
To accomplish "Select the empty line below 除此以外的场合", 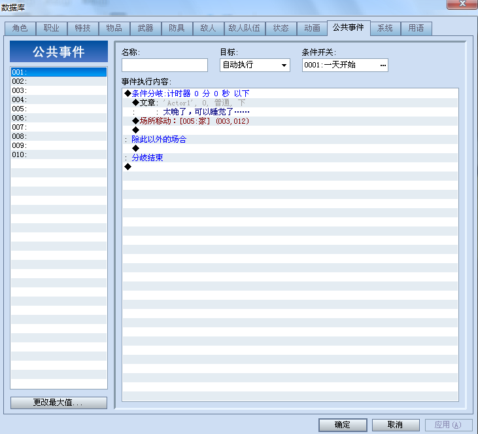I will (x=290, y=149).
